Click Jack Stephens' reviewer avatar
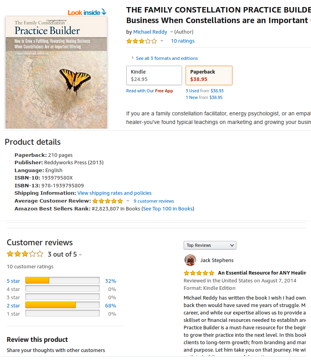The image size is (311, 361). coord(190,260)
